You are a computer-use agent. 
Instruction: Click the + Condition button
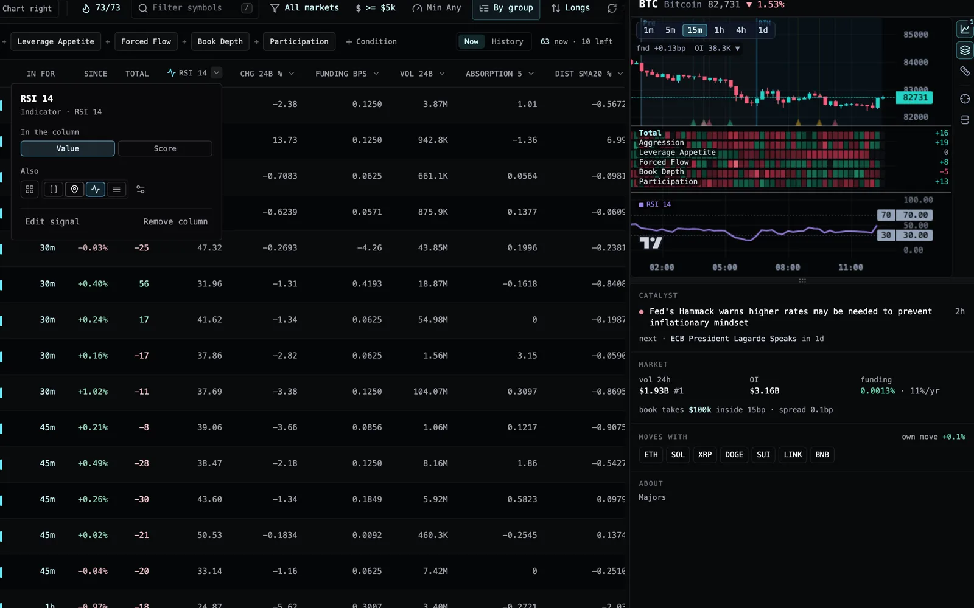[x=371, y=41]
